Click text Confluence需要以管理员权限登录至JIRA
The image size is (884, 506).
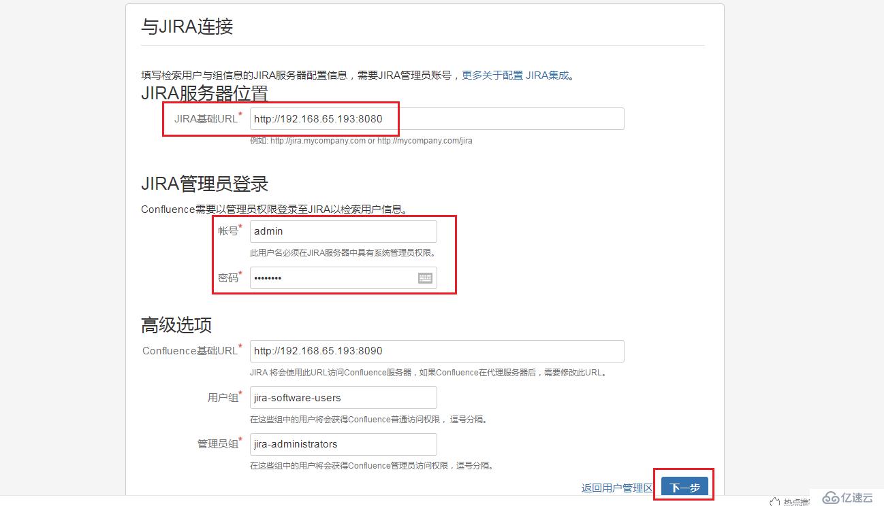coord(274,209)
